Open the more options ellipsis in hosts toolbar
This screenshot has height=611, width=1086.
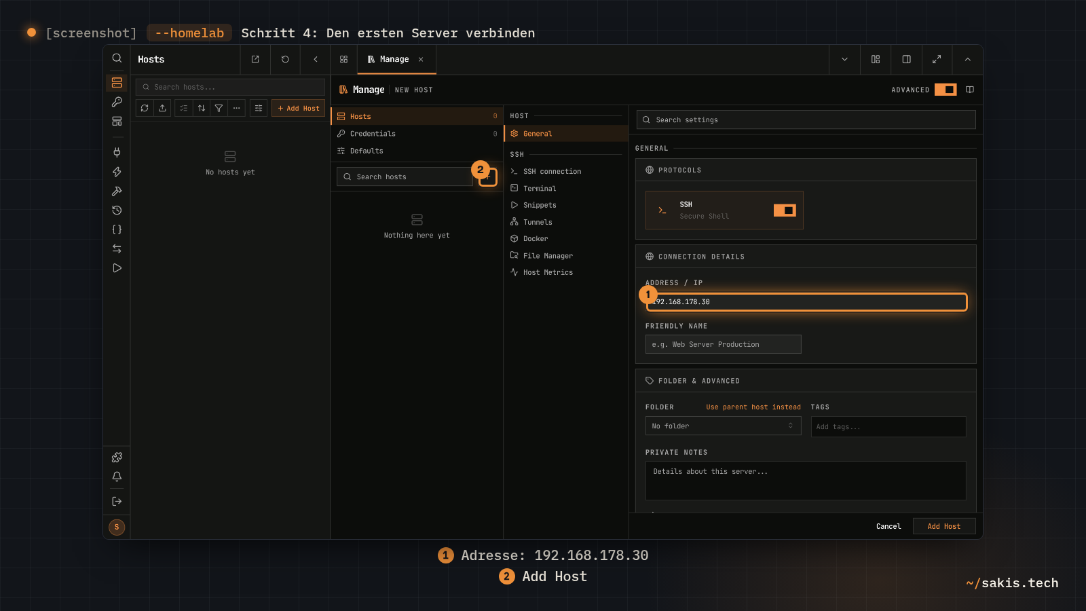236,108
